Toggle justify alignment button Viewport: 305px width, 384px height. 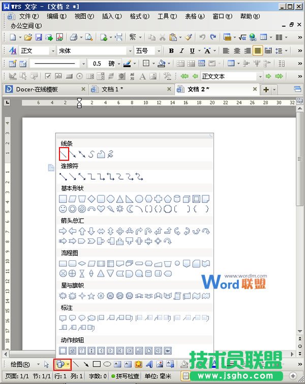click(x=258, y=51)
